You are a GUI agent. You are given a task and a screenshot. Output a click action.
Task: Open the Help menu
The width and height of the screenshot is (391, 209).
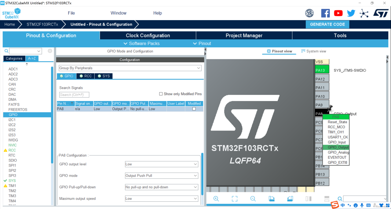click(x=158, y=13)
